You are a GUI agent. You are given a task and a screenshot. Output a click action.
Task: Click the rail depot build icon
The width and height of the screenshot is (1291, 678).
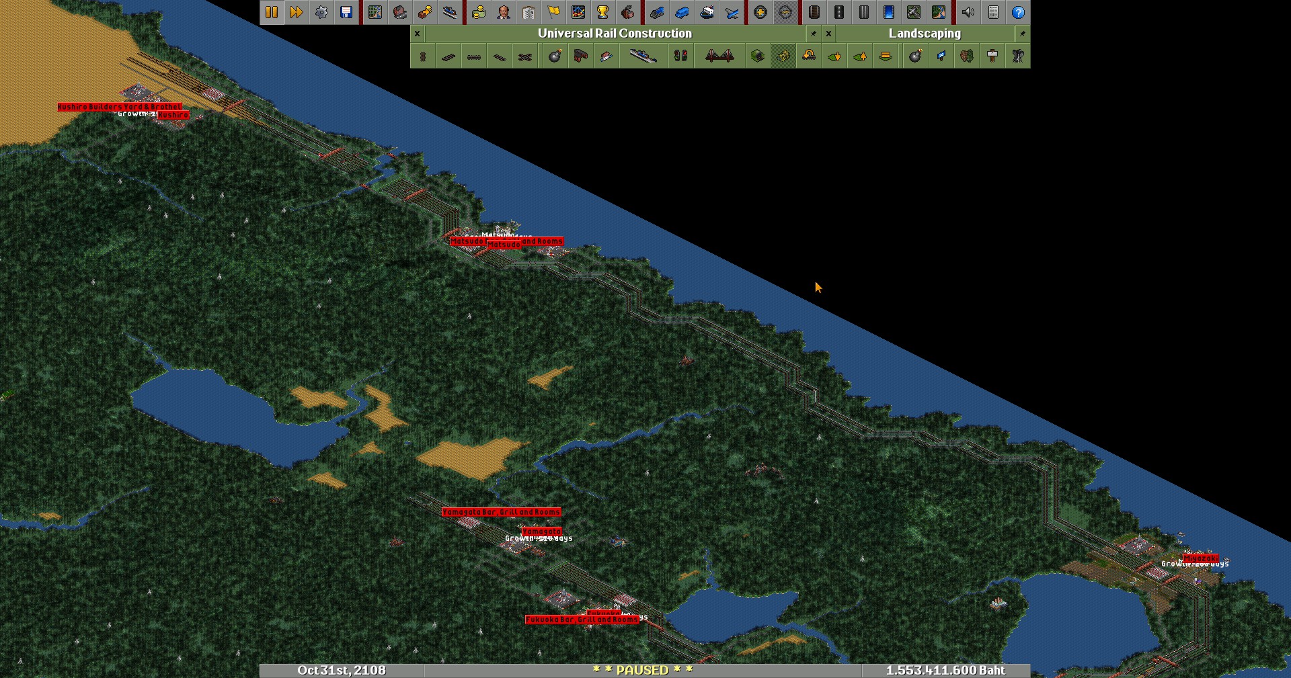[x=580, y=56]
